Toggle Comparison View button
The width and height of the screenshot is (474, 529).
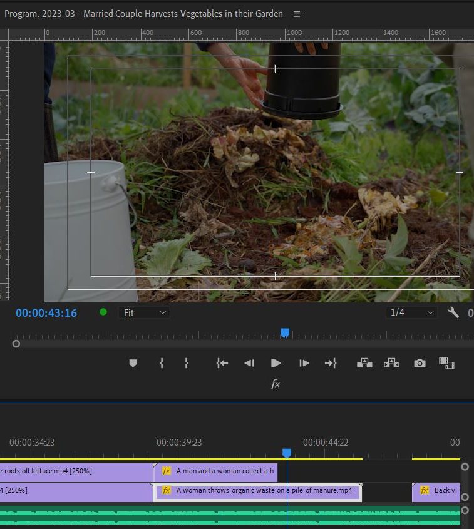[446, 363]
